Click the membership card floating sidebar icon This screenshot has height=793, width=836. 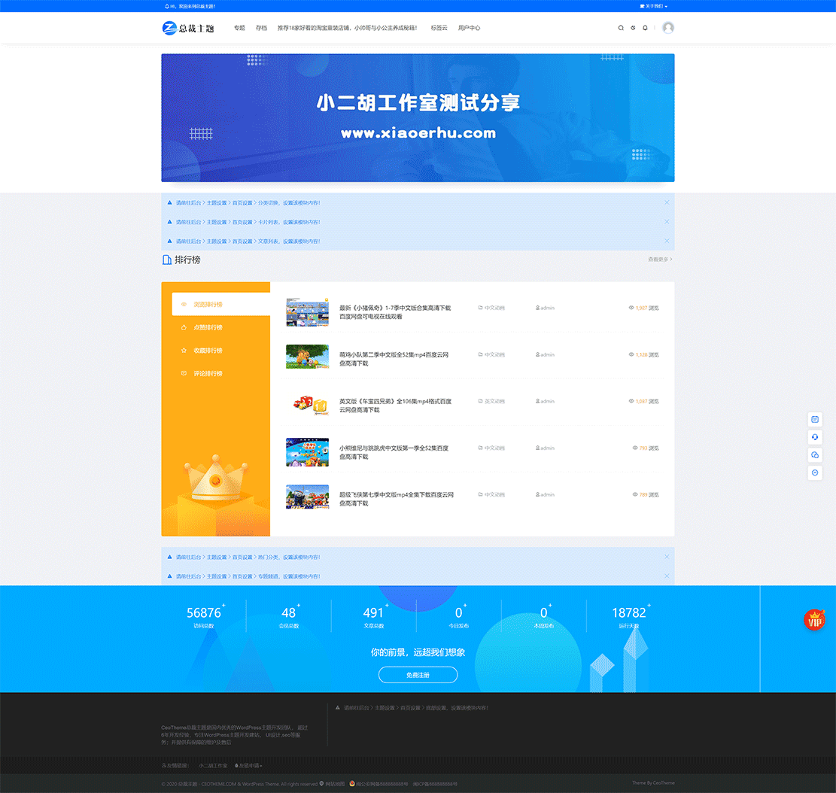815,418
